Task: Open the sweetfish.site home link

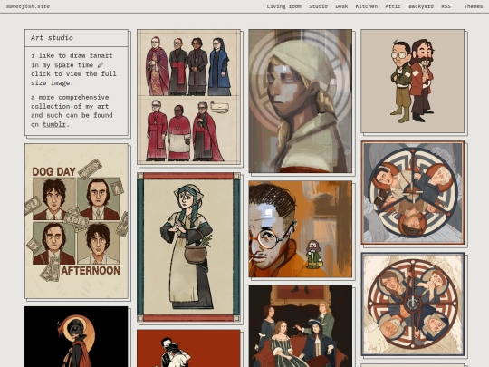Action: [28, 6]
